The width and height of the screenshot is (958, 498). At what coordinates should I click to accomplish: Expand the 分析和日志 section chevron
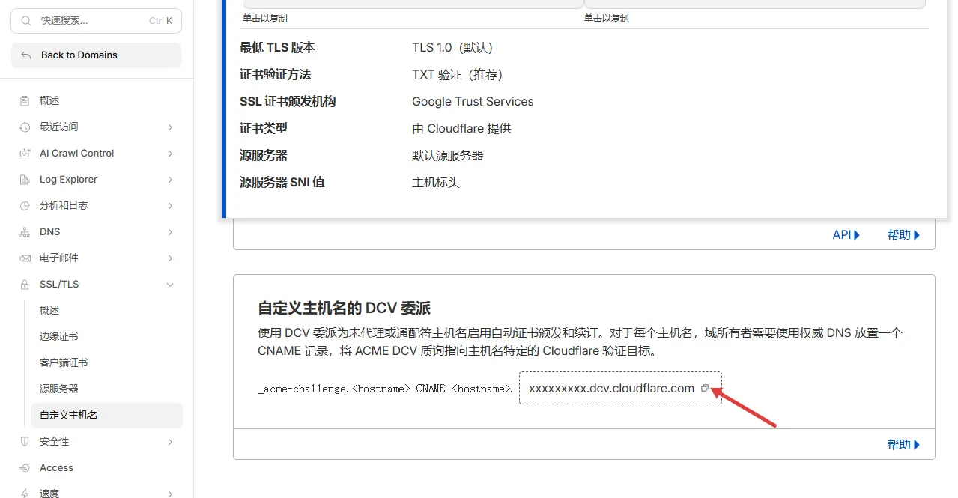pos(170,205)
